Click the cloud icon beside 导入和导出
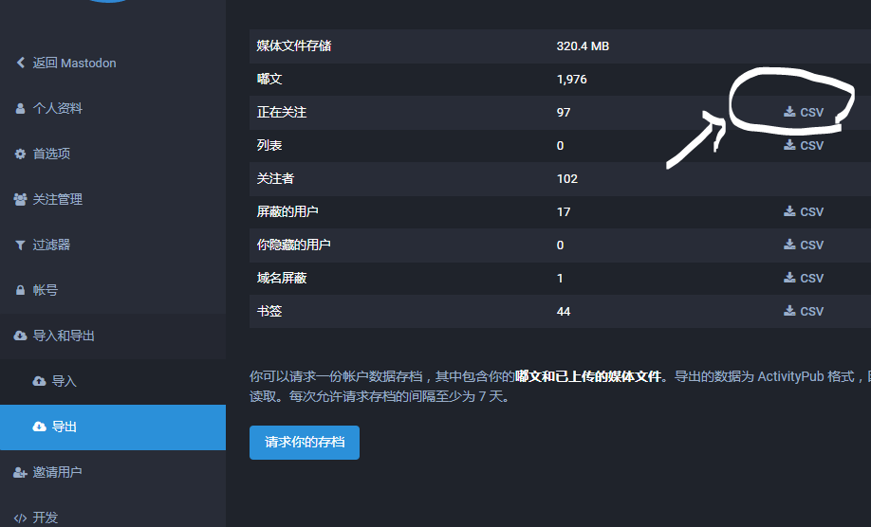This screenshot has width=871, height=527. [x=20, y=336]
